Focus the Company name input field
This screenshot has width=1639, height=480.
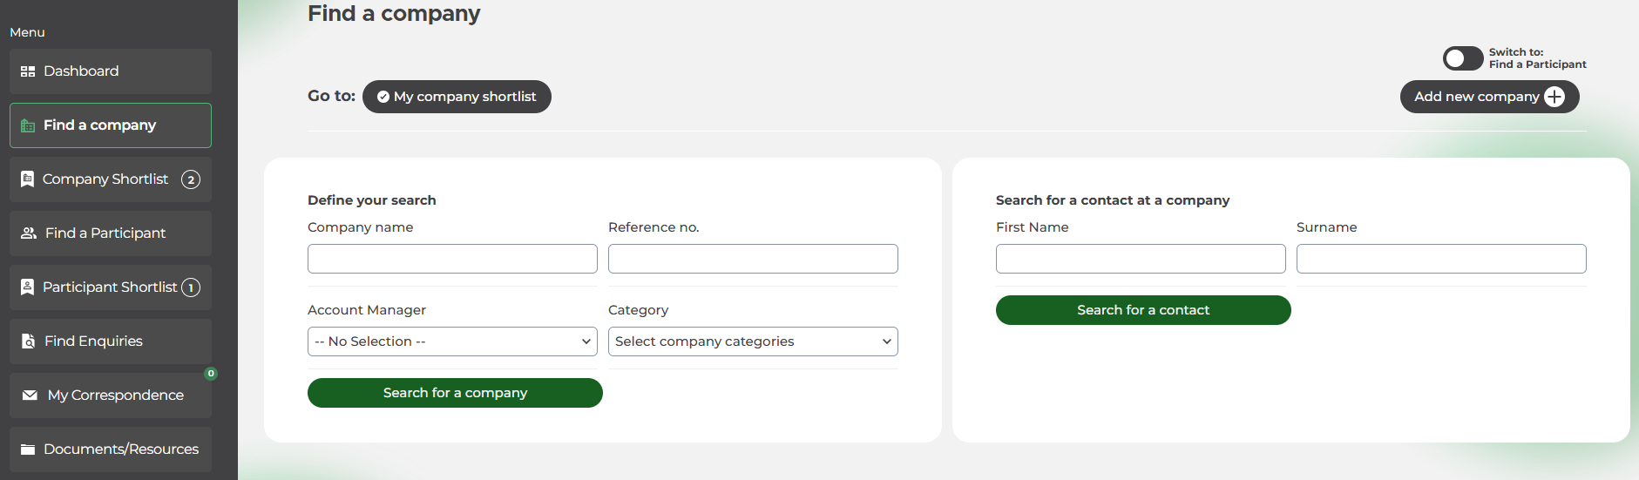(x=452, y=259)
